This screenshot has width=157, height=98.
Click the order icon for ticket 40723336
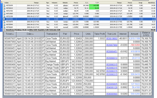tap(4, 19)
